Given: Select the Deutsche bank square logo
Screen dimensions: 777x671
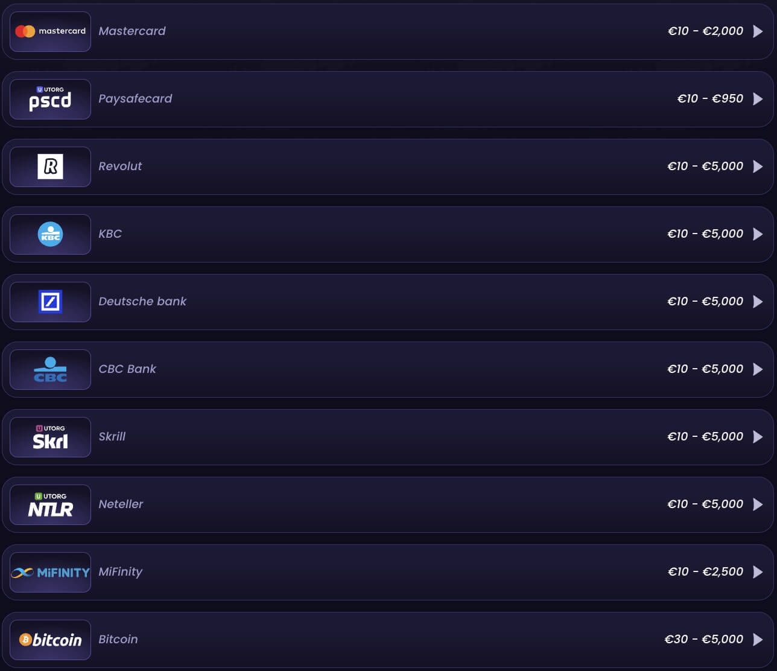Looking at the screenshot, I should pos(50,302).
